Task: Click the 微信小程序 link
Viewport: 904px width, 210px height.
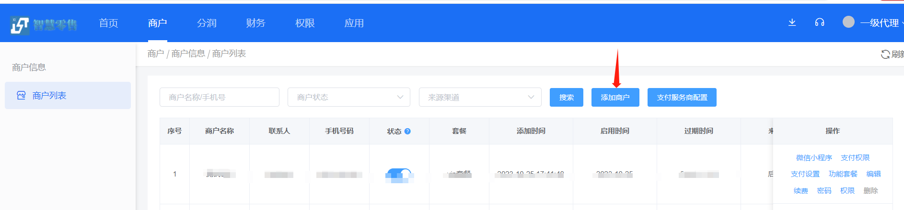Action: (814, 158)
